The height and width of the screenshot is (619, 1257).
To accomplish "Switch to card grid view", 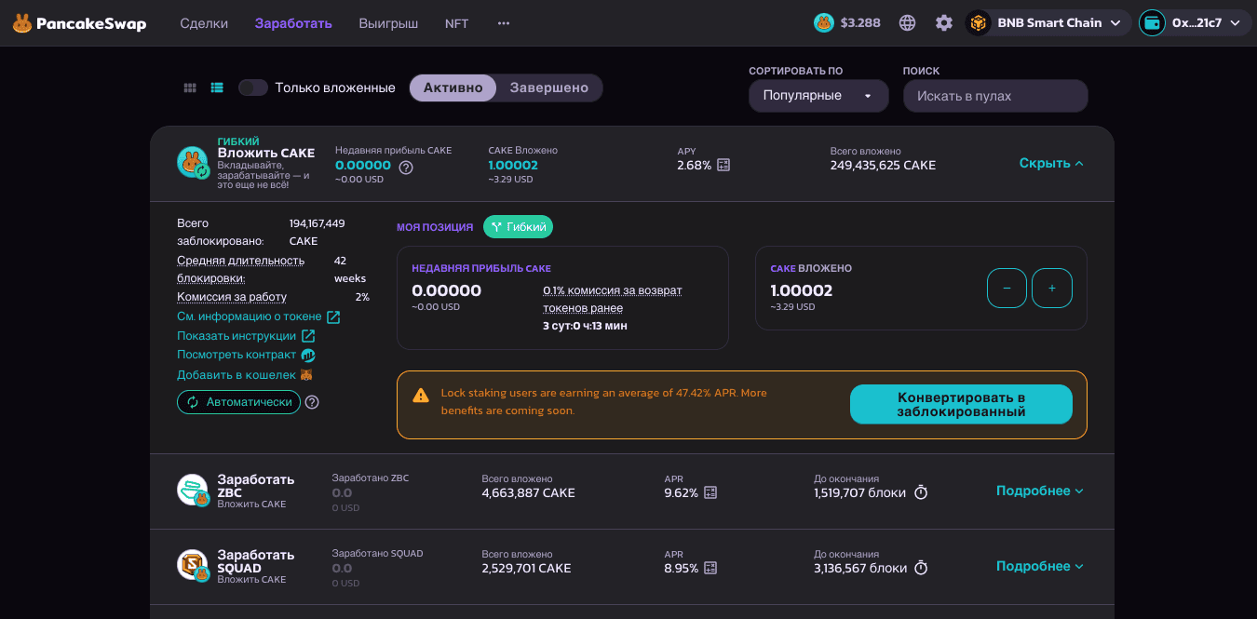I will 190,87.
